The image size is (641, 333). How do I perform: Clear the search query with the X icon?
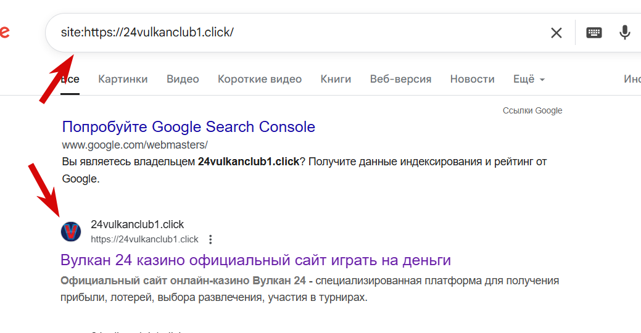pos(556,33)
